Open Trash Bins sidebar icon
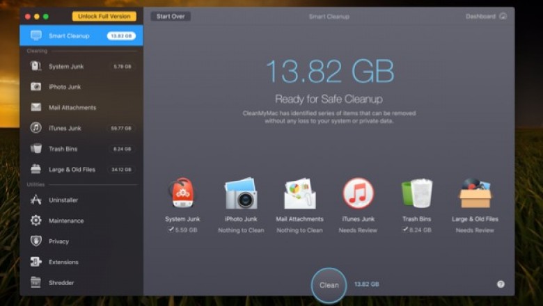Viewport: 543px width, 306px height. point(36,149)
